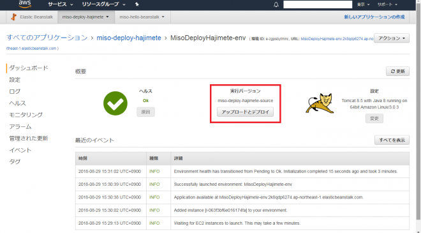Open モニタリング in sidebar
Screen dimensions: 421x233
coord(26,115)
